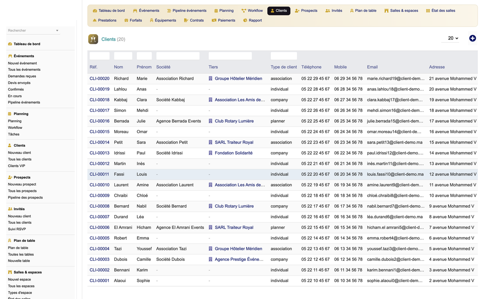Click phone number 05 22 10 45 67
Image resolution: width=483 pixels, height=299 pixels.
[316, 280]
